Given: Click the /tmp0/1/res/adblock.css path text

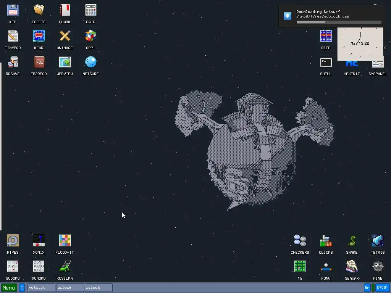Looking at the screenshot, I should tap(323, 16).
